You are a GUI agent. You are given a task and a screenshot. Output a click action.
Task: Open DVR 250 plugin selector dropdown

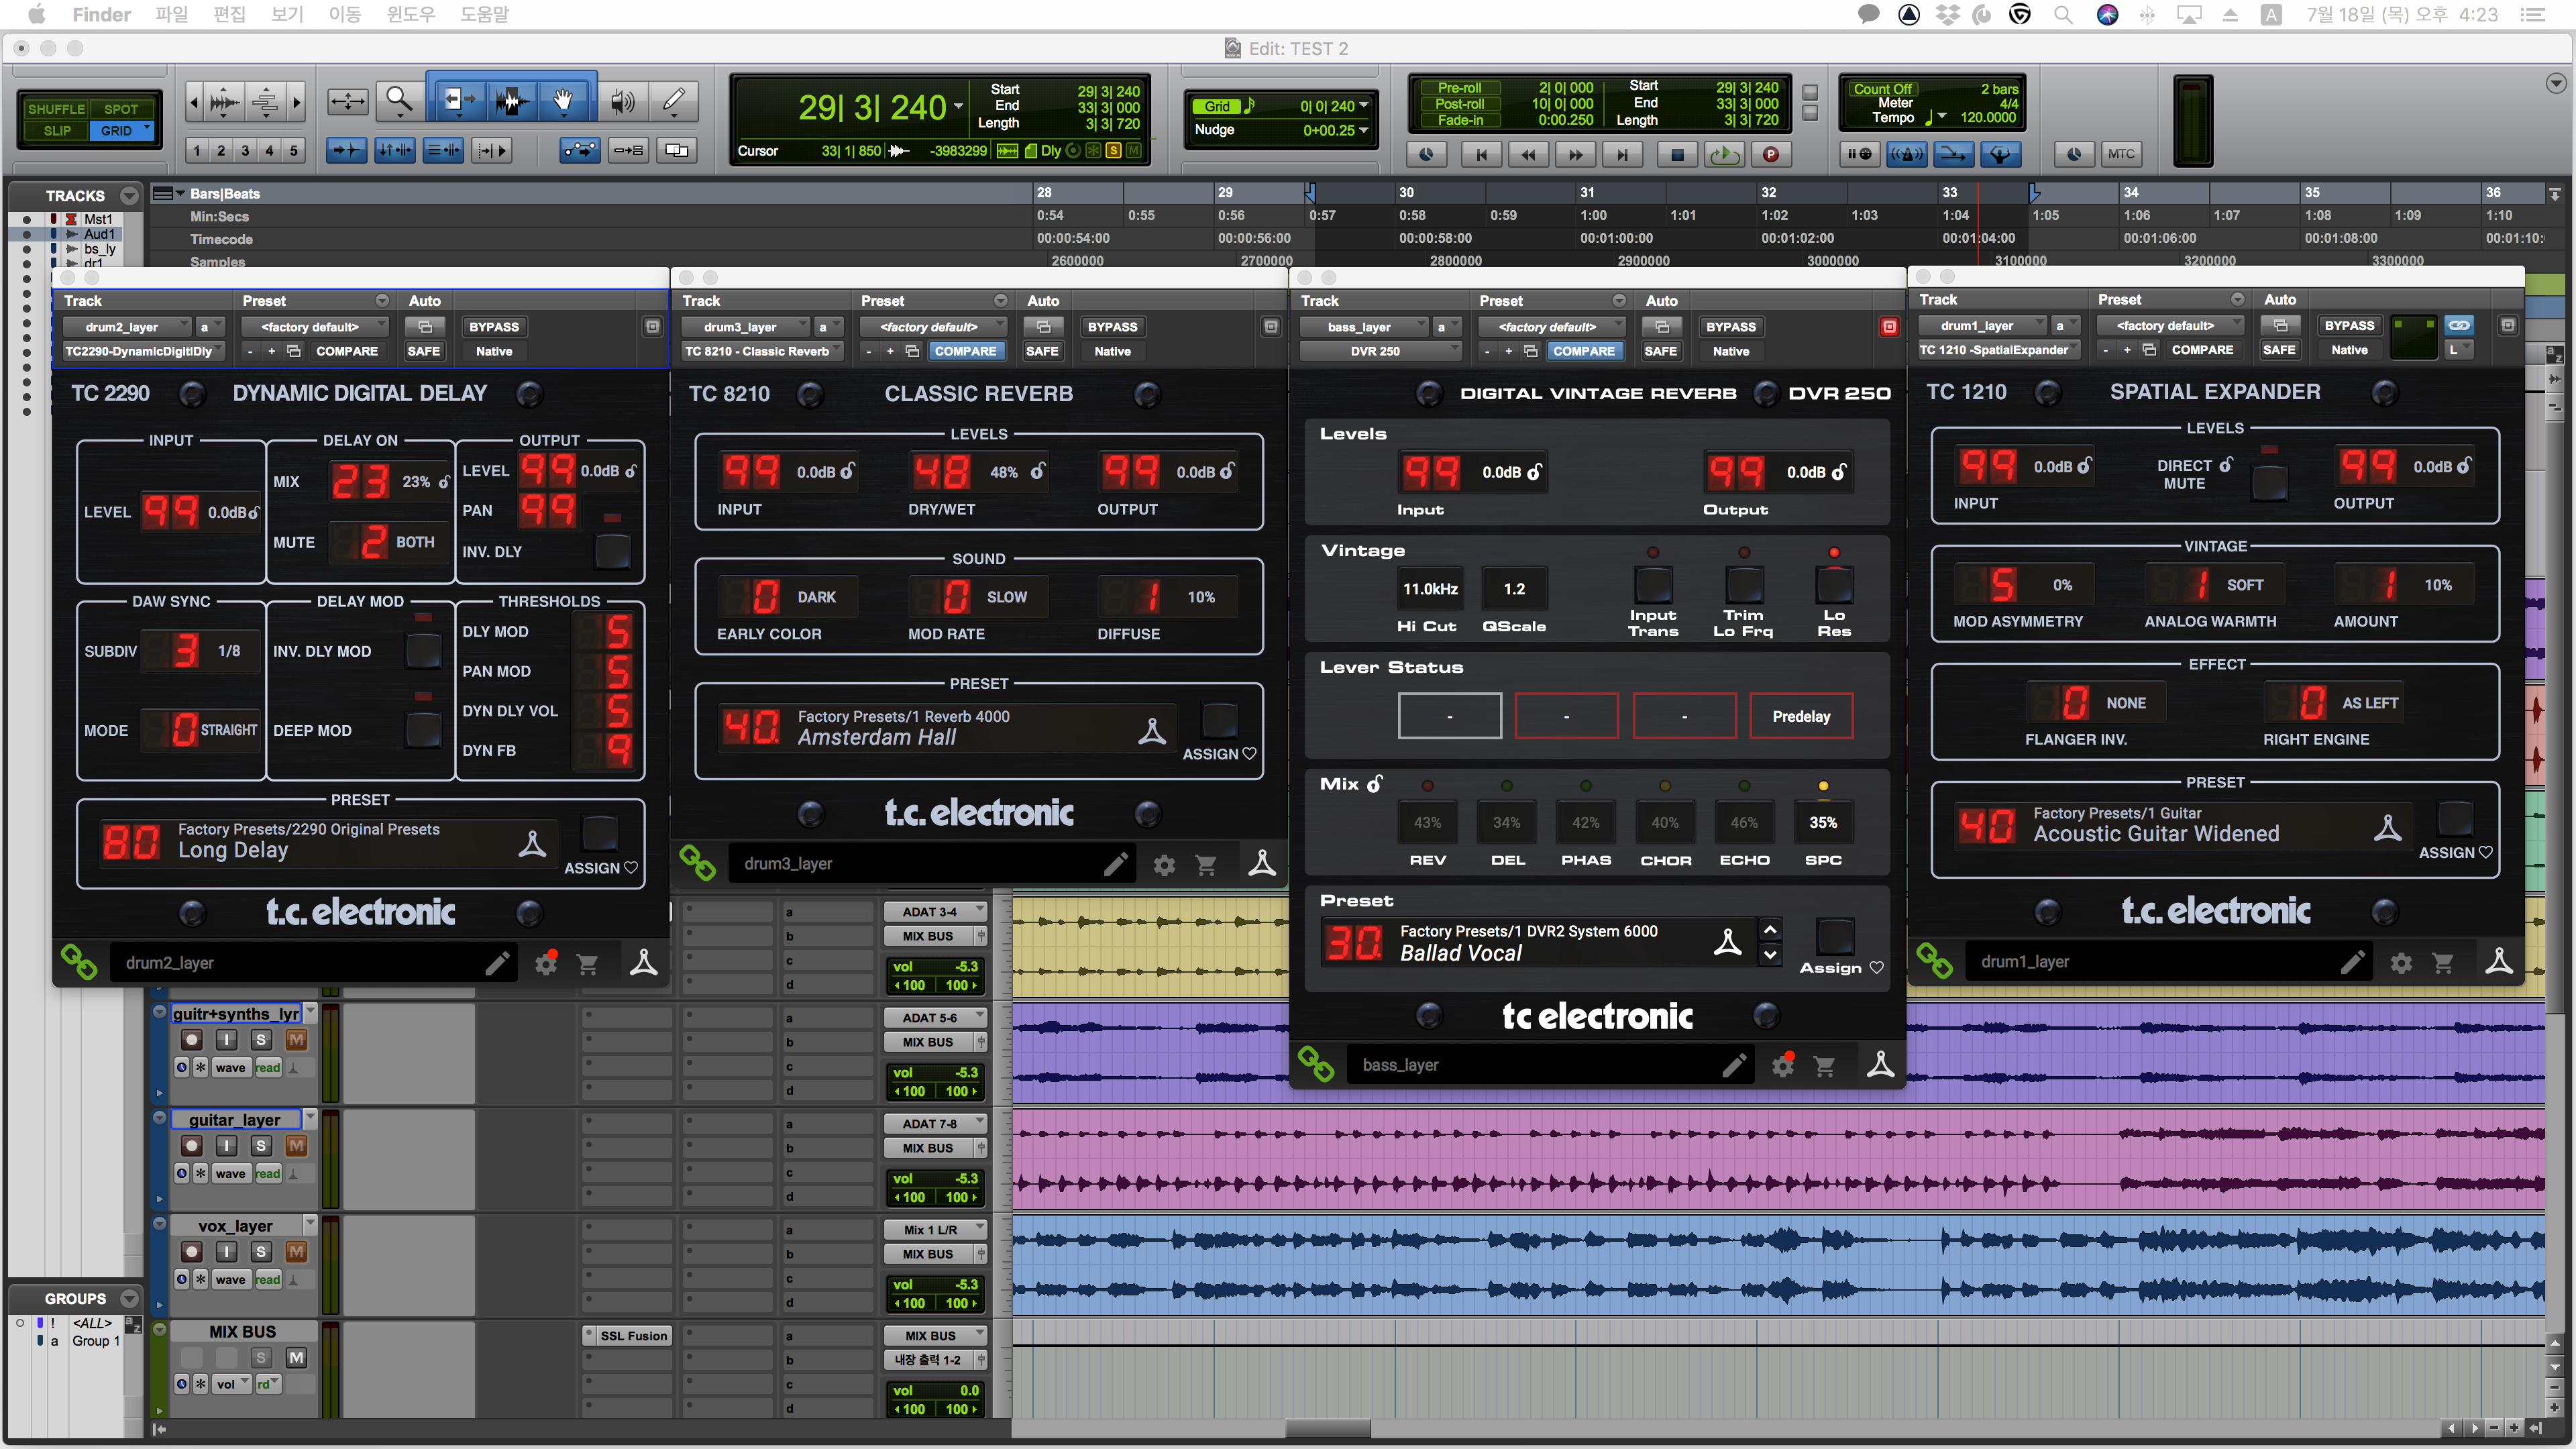pos(1380,351)
